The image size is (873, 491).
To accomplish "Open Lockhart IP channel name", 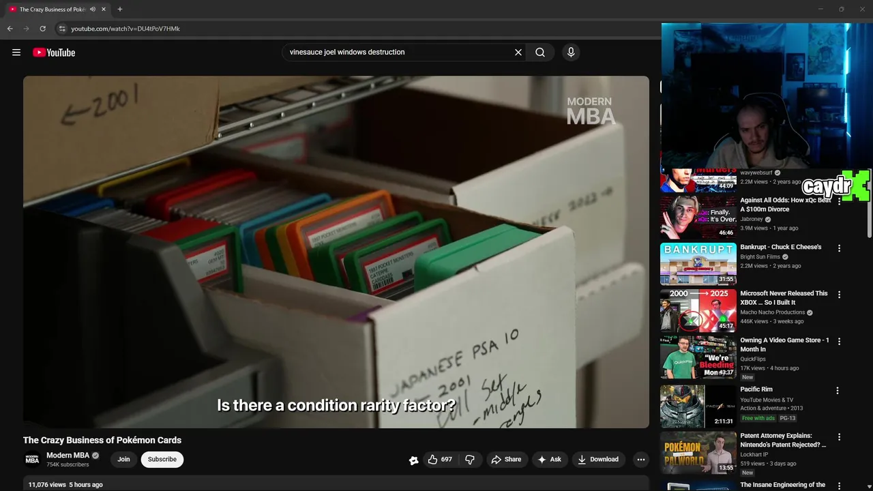I will click(754, 455).
